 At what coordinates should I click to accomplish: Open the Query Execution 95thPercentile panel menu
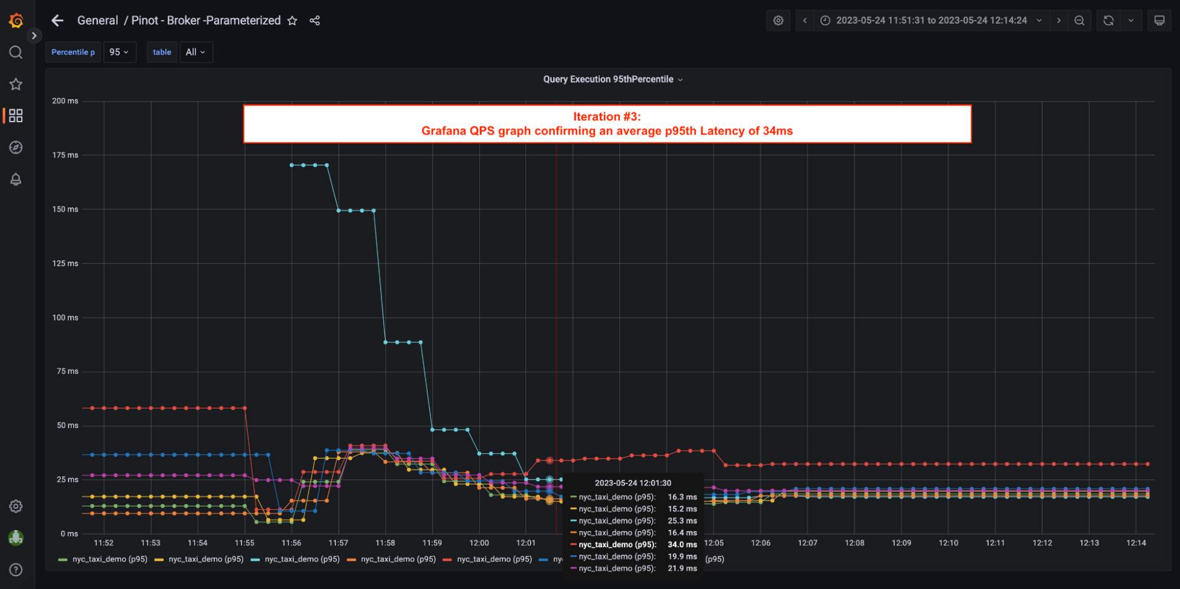point(613,79)
